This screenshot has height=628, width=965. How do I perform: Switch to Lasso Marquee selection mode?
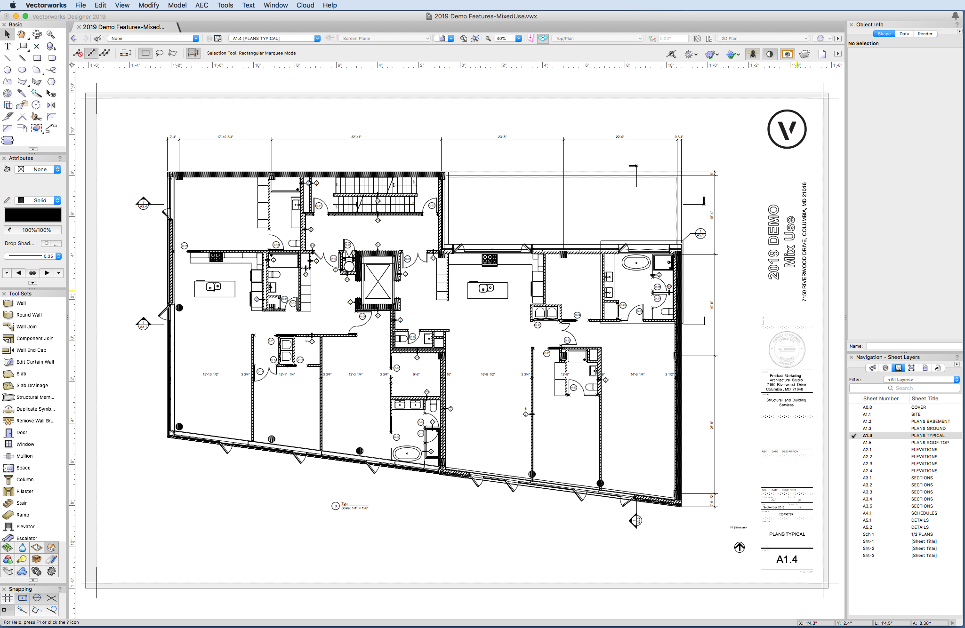point(160,53)
